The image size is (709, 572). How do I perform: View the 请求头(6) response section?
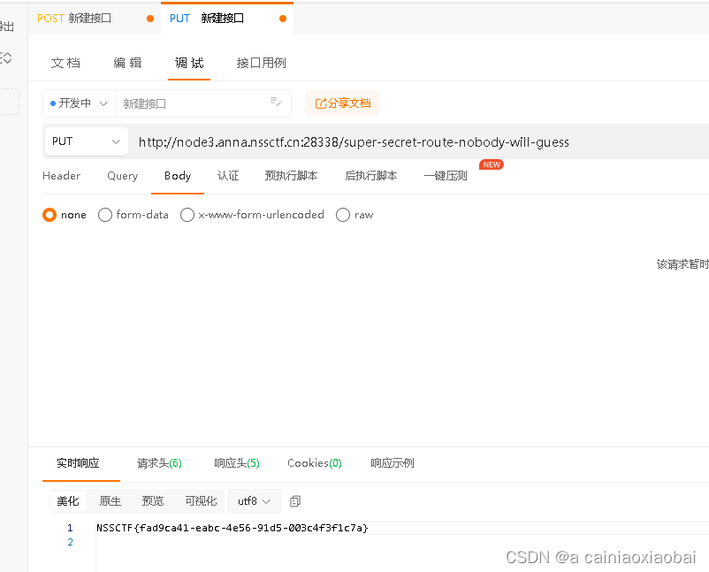[x=159, y=462]
